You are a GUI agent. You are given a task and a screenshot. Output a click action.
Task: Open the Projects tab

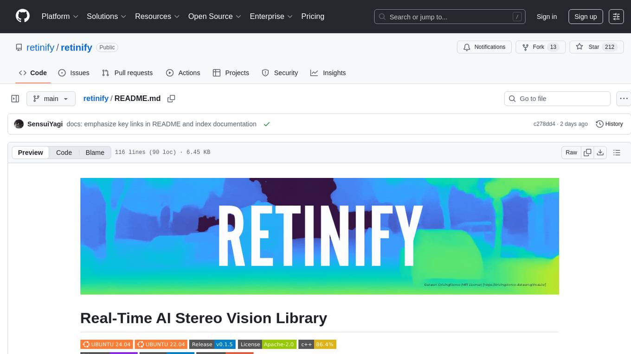(x=231, y=73)
